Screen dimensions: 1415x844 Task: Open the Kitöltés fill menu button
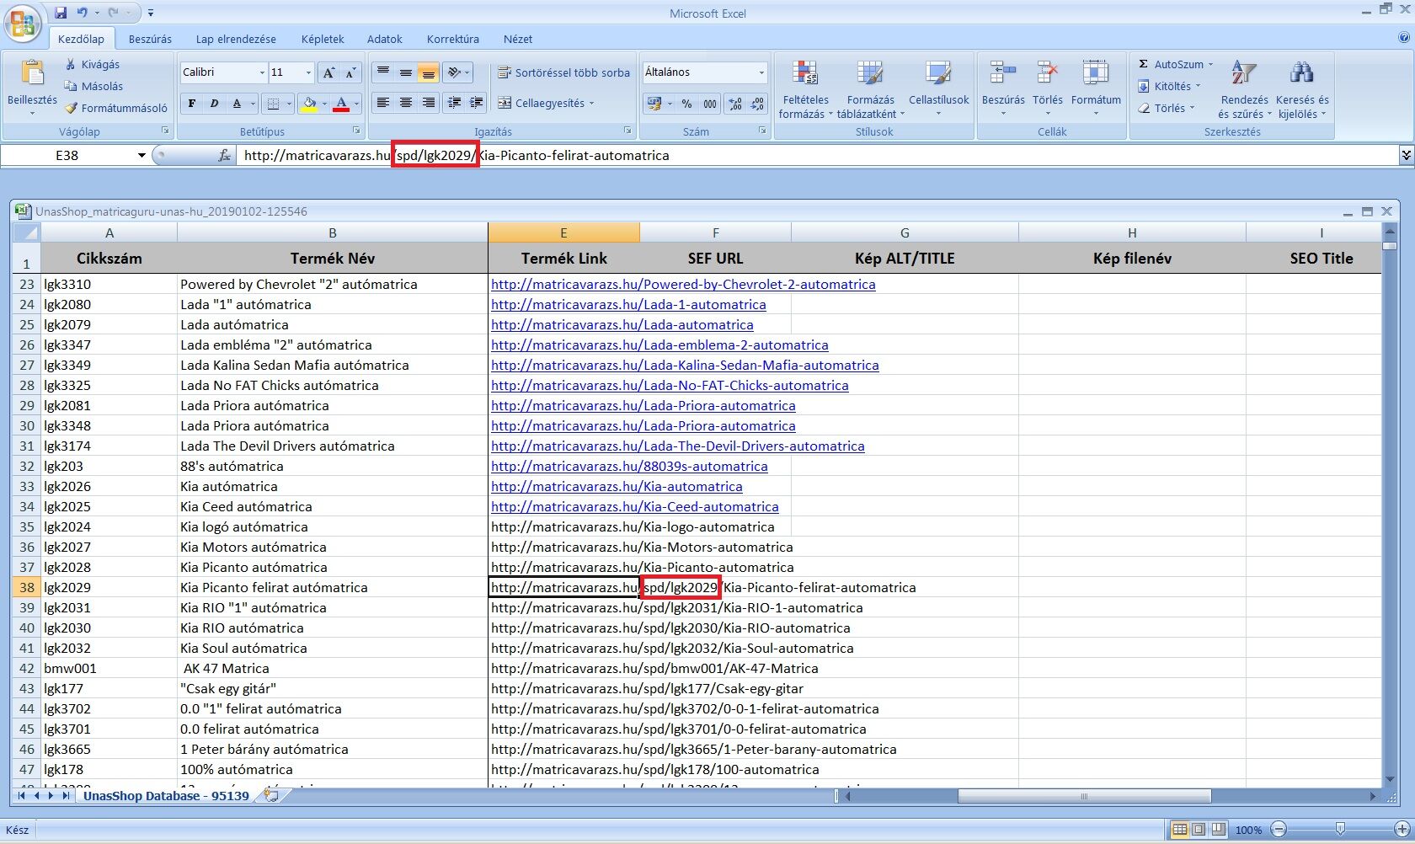tap(1169, 86)
